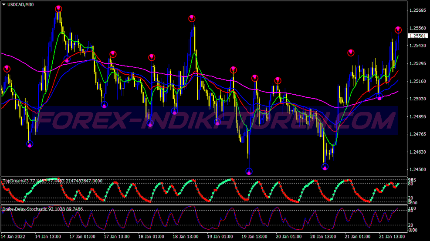Viewport: 430px width, 241px height.
Task: Select the TopDream#3 indicator label
Action: [x=16, y=181]
